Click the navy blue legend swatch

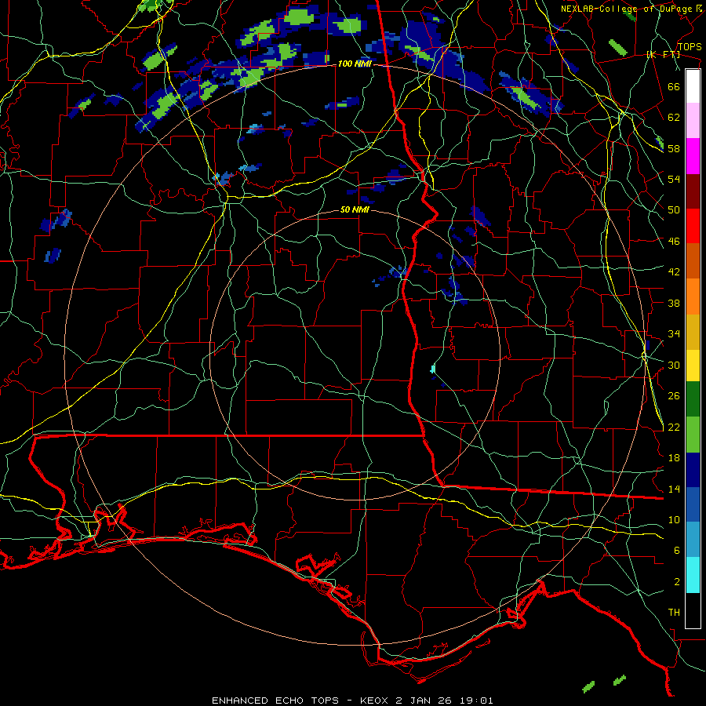(x=693, y=470)
